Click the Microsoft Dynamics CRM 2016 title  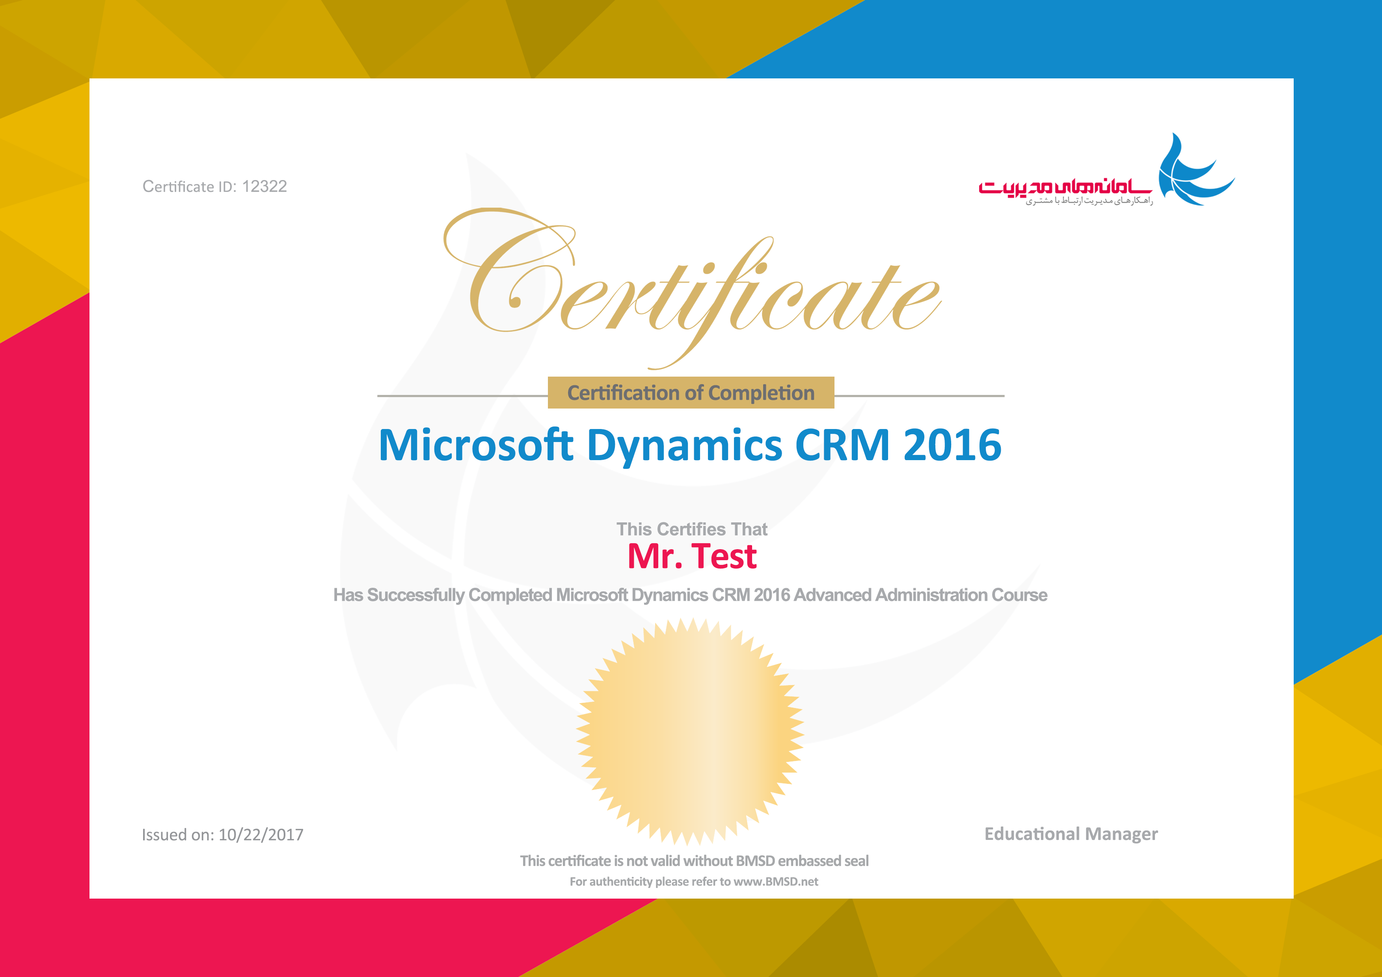click(690, 445)
